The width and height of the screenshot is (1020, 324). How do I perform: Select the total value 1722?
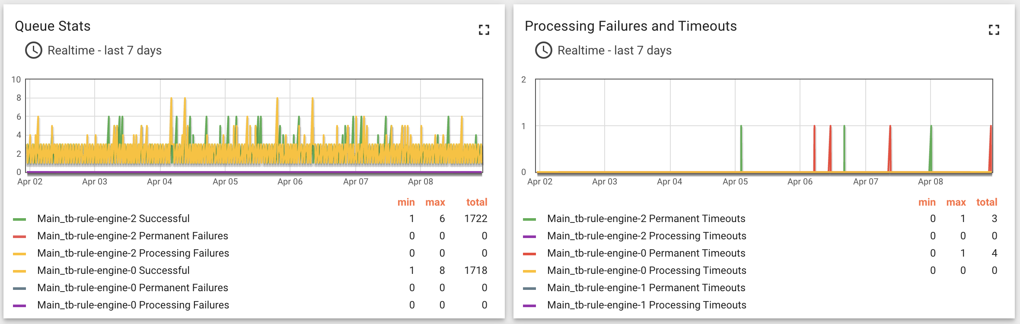pos(476,219)
